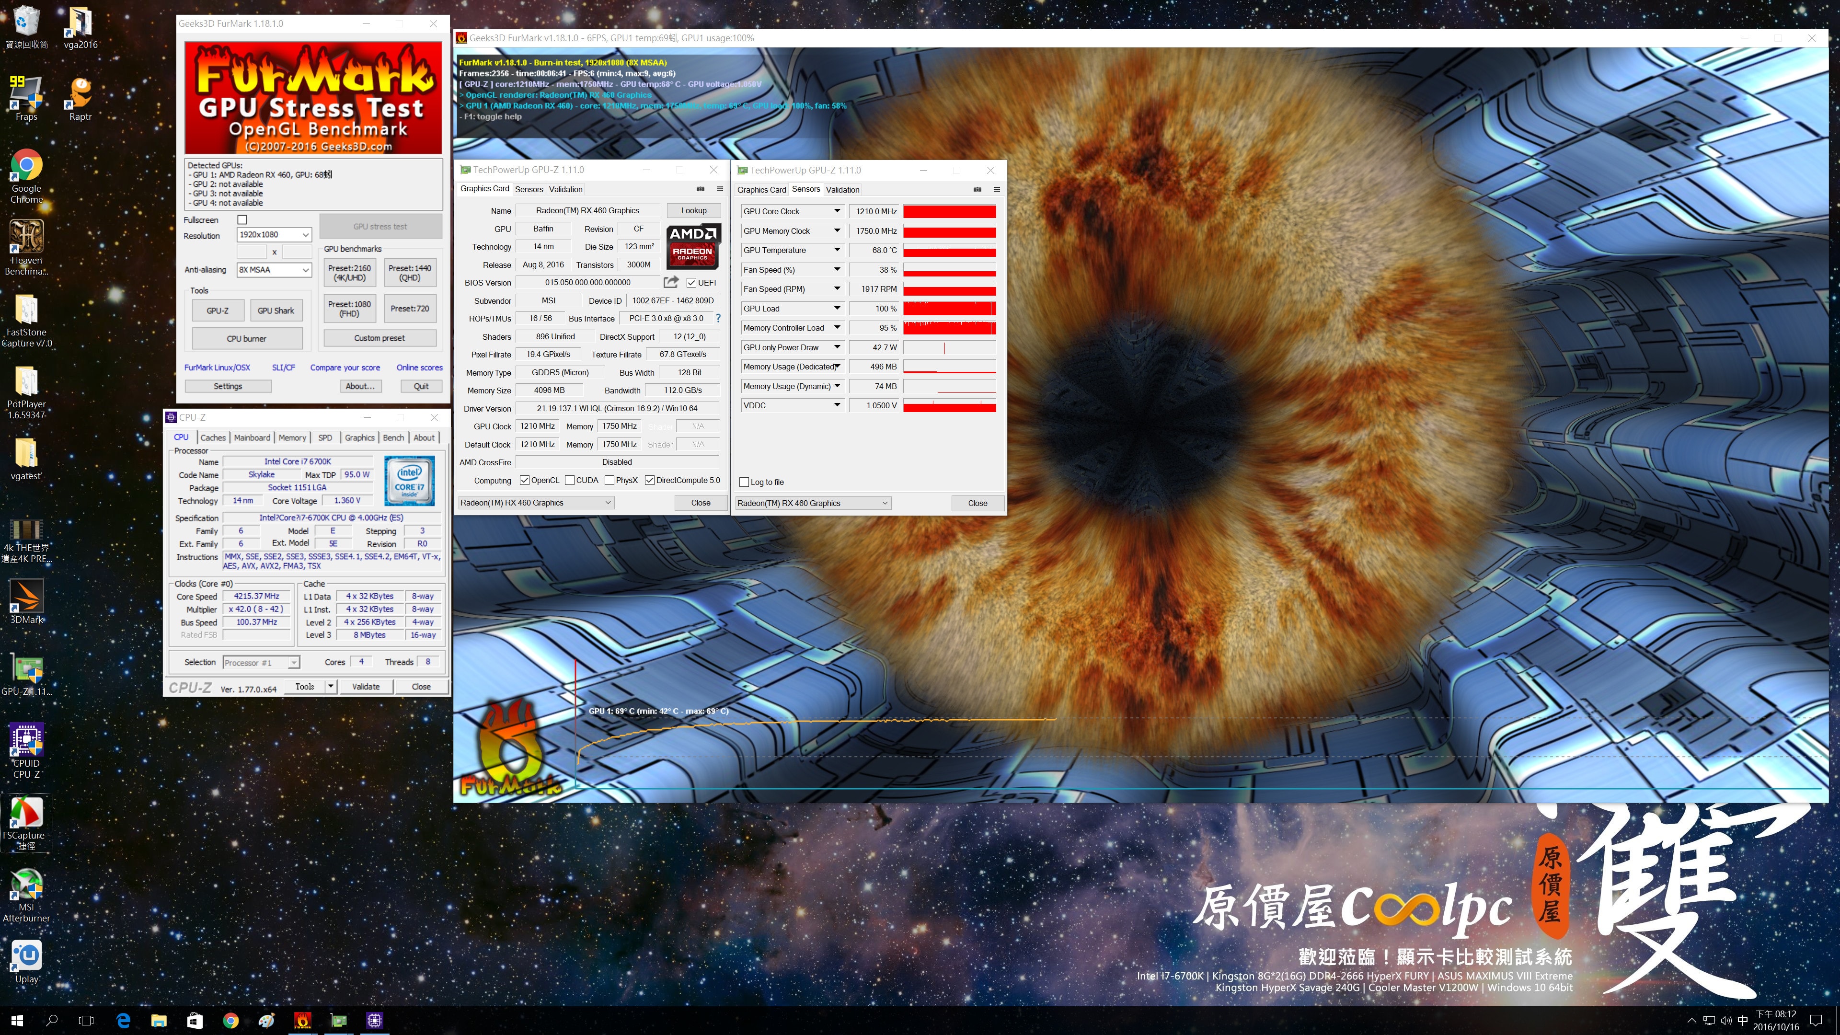The image size is (1840, 1035).
Task: Toggle the Fullscreen checkbox in FurMark
Action: (x=242, y=220)
